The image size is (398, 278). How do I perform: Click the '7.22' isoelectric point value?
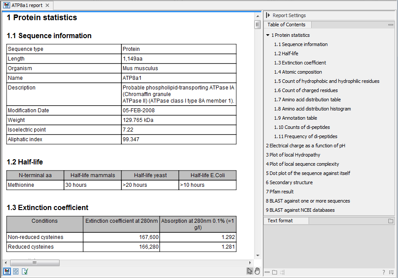(x=128, y=130)
